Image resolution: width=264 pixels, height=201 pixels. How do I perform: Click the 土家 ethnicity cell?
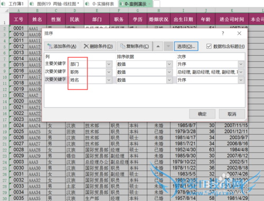(x=74, y=186)
